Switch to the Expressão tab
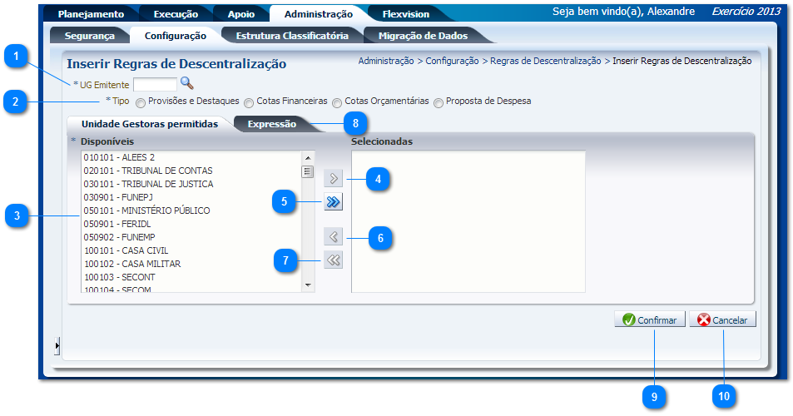This screenshot has height=416, width=793. [271, 124]
